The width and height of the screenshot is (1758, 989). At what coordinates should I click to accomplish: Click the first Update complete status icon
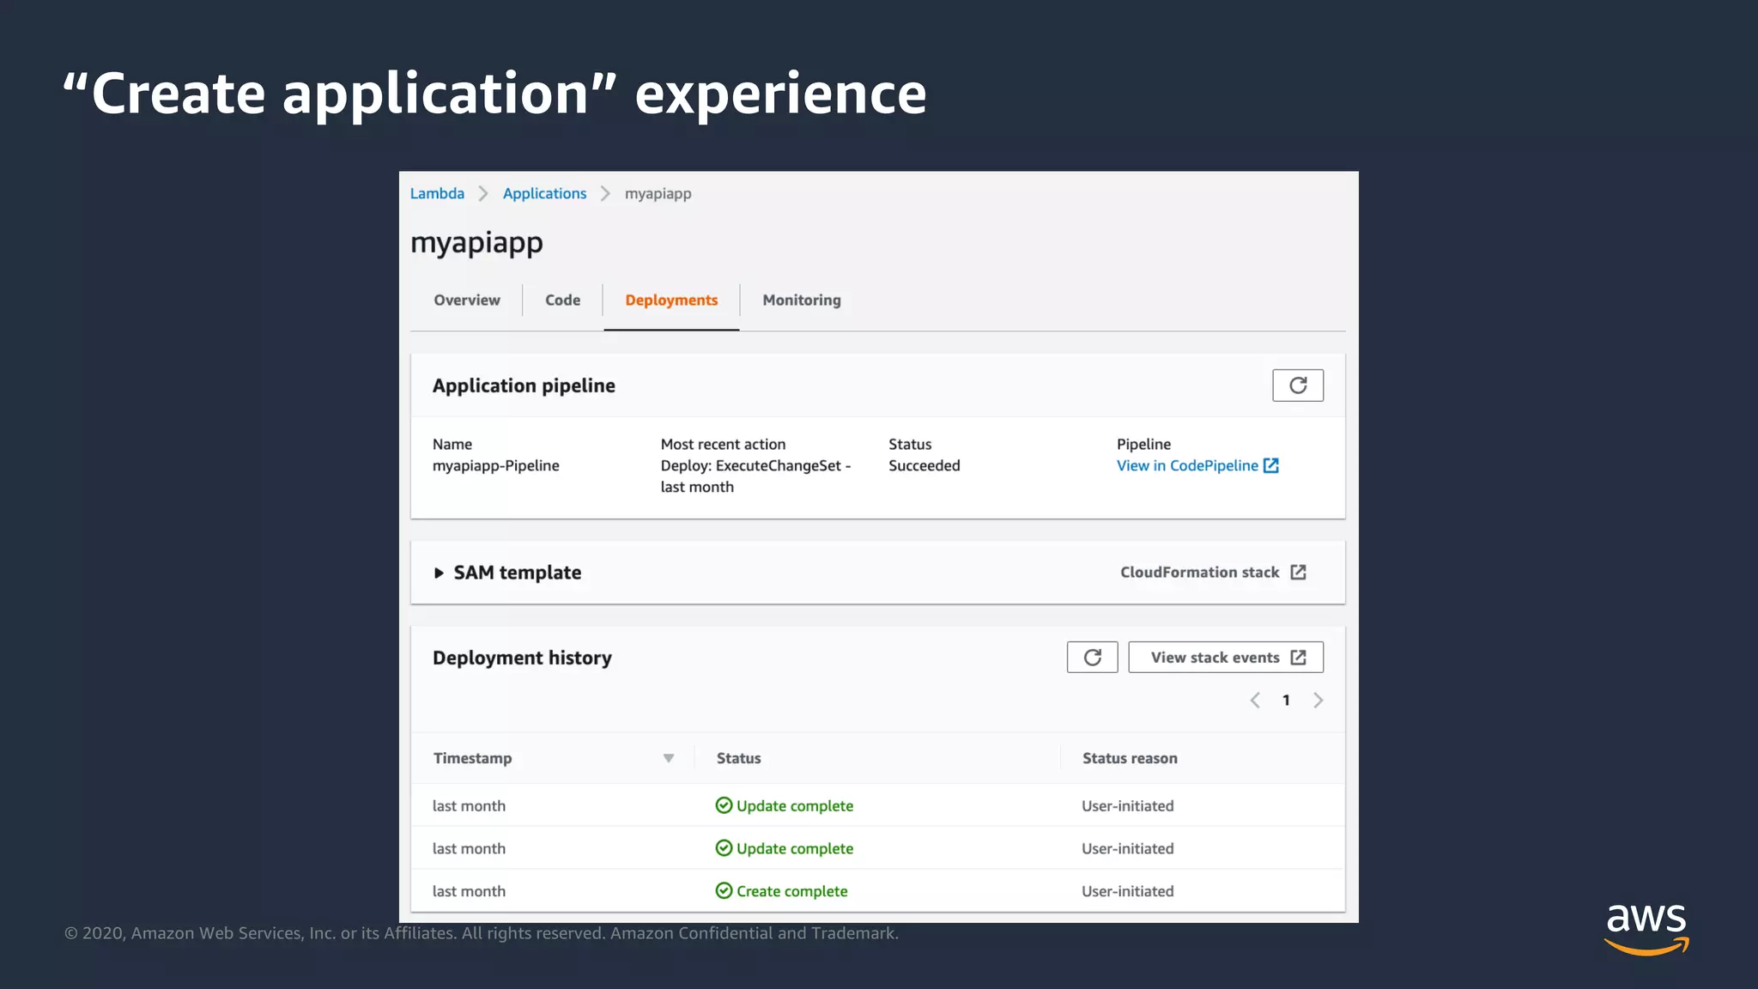[724, 805]
